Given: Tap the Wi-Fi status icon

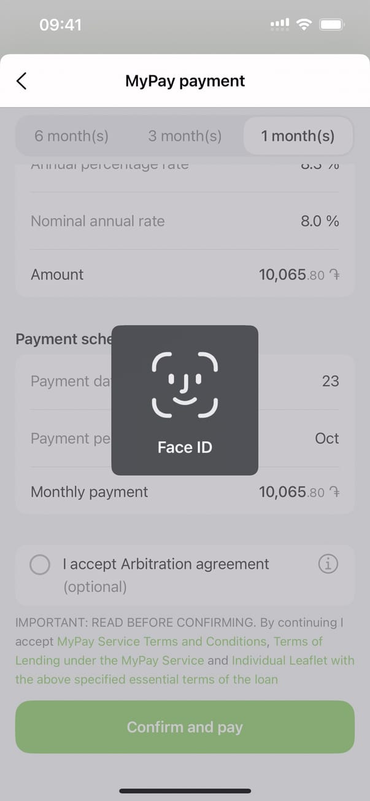Looking at the screenshot, I should [x=304, y=25].
